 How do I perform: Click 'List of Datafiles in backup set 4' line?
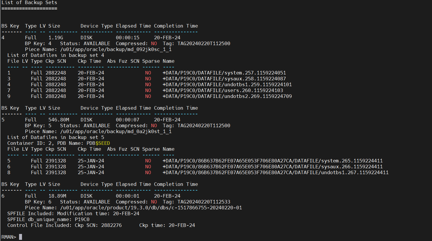[56, 55]
